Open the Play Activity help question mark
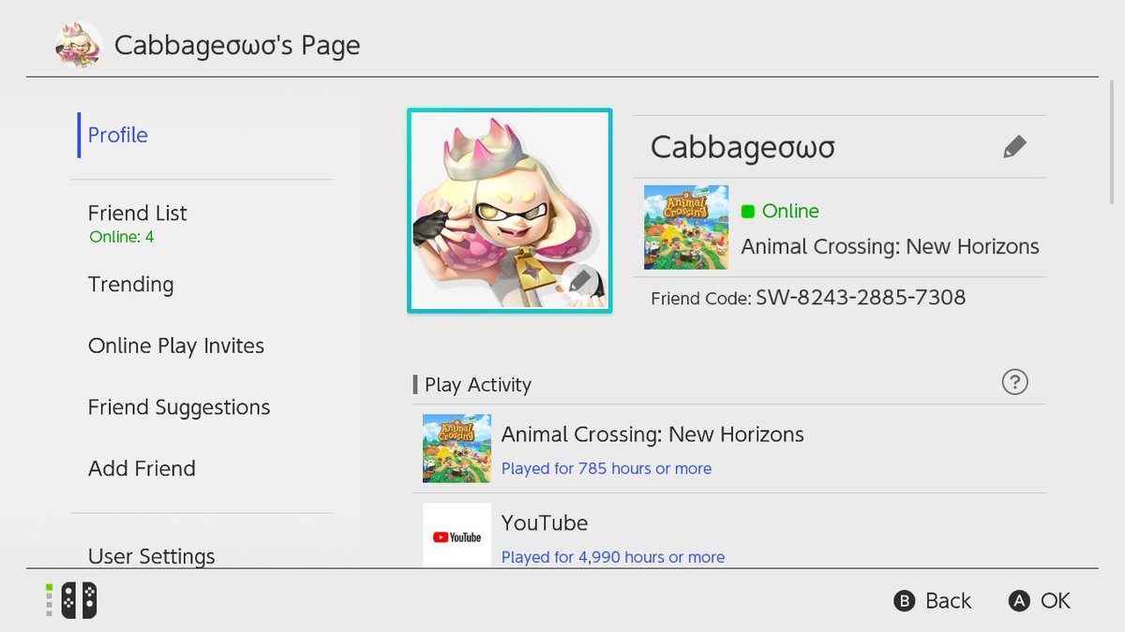 [x=1015, y=382]
